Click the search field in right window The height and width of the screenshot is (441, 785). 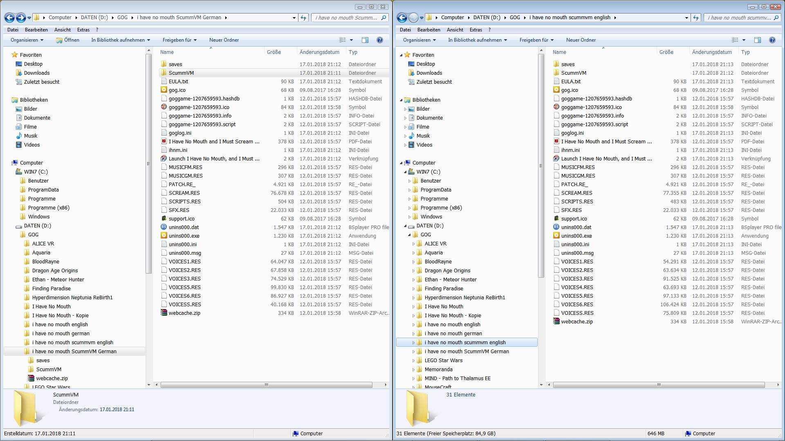point(742,18)
